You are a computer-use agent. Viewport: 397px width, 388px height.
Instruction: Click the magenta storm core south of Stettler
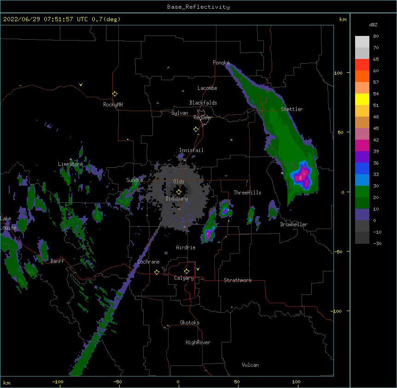tap(304, 175)
